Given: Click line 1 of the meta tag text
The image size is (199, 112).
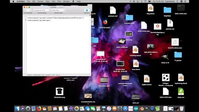Looking at the screenshot, I should 55,18.
